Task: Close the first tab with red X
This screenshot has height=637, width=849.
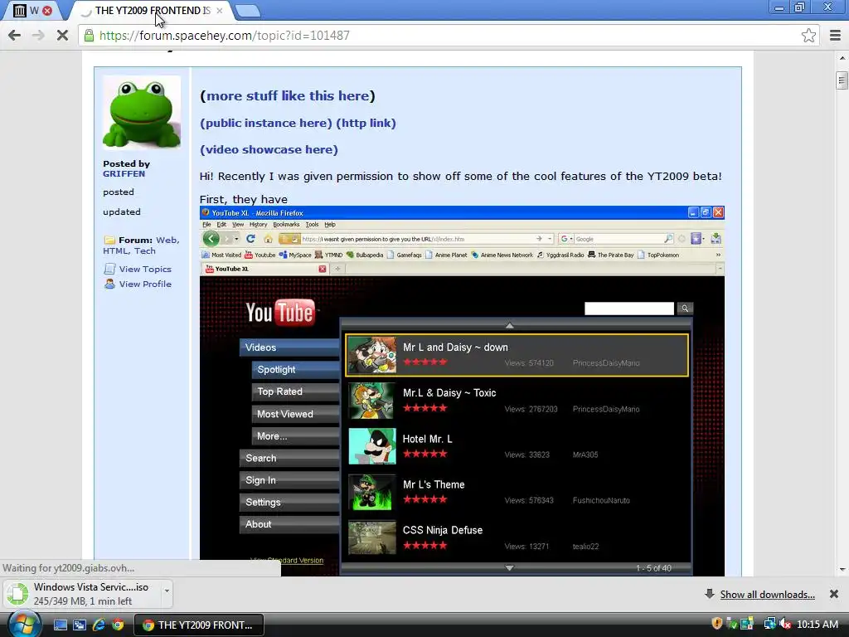Action: click(47, 10)
